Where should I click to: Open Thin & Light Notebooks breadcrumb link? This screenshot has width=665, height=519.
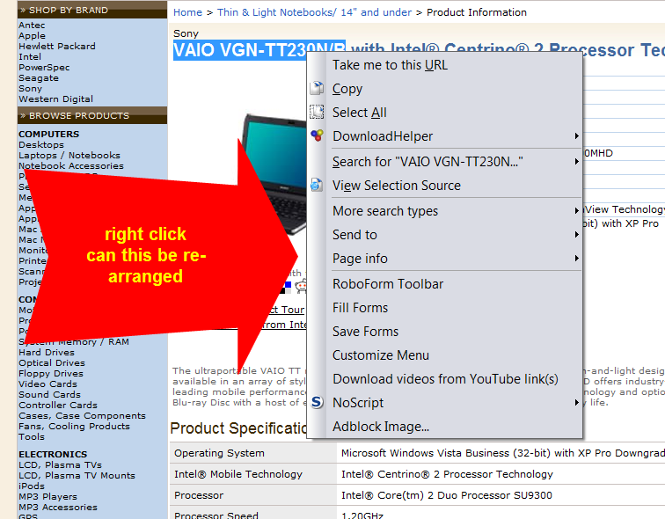pyautogui.click(x=314, y=12)
